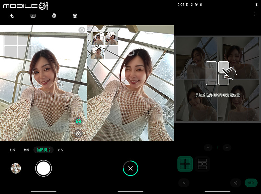Switch to 影片 video mode
261x194 pixels.
point(12,150)
